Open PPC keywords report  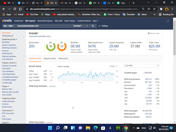click(x=8, y=113)
